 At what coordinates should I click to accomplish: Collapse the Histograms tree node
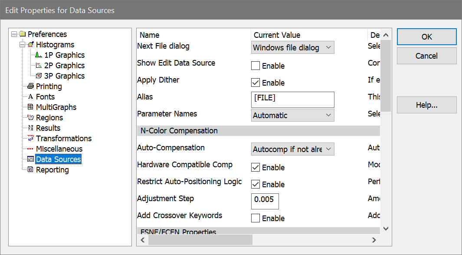tap(22, 45)
